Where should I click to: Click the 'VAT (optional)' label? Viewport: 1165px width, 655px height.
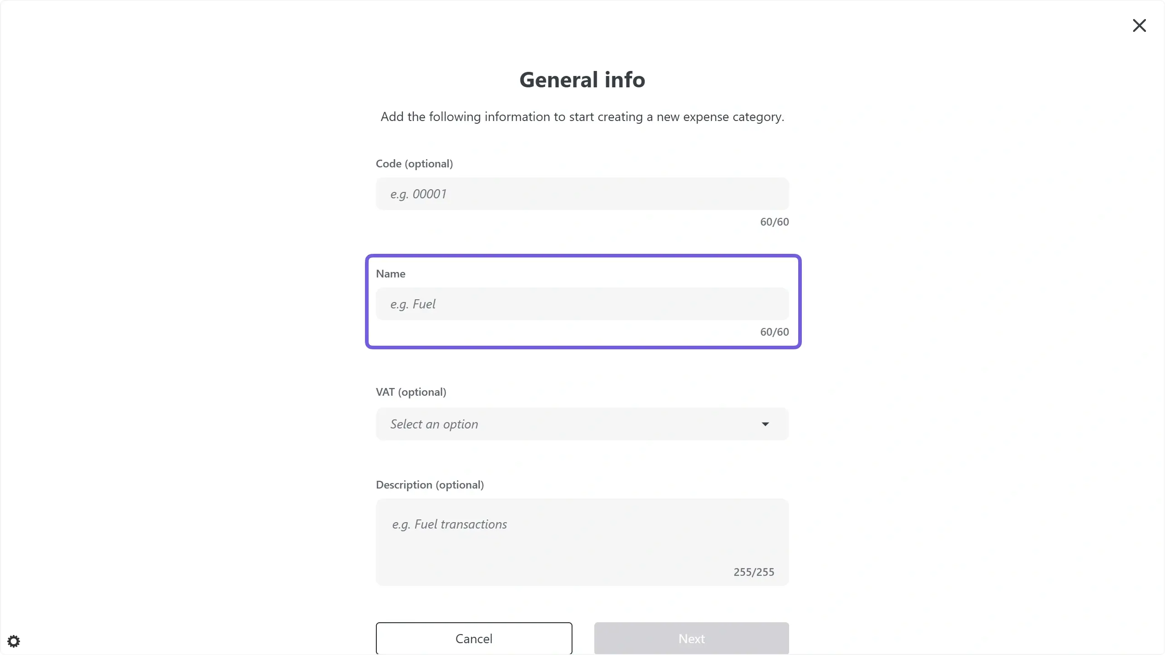411,392
